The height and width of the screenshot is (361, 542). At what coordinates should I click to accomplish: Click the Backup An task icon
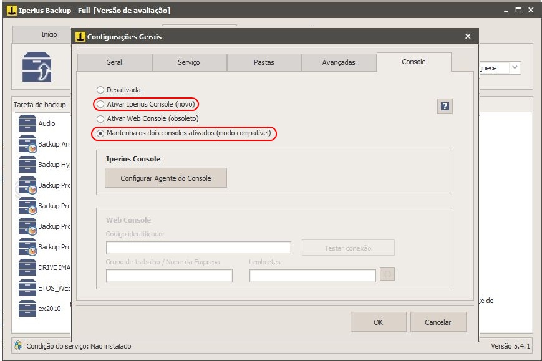(x=27, y=144)
